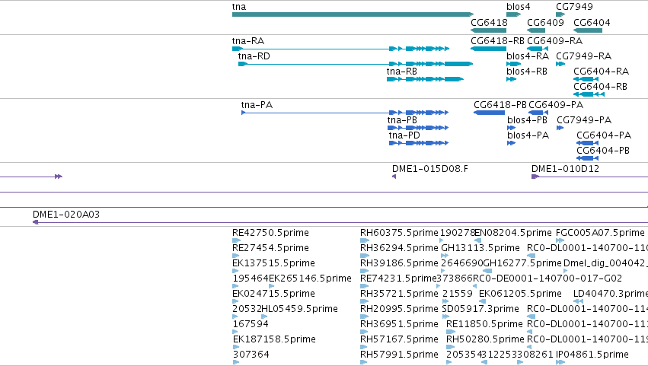Select the tna-PD protein label
Viewport: 648px width, 366px height.
[404, 135]
